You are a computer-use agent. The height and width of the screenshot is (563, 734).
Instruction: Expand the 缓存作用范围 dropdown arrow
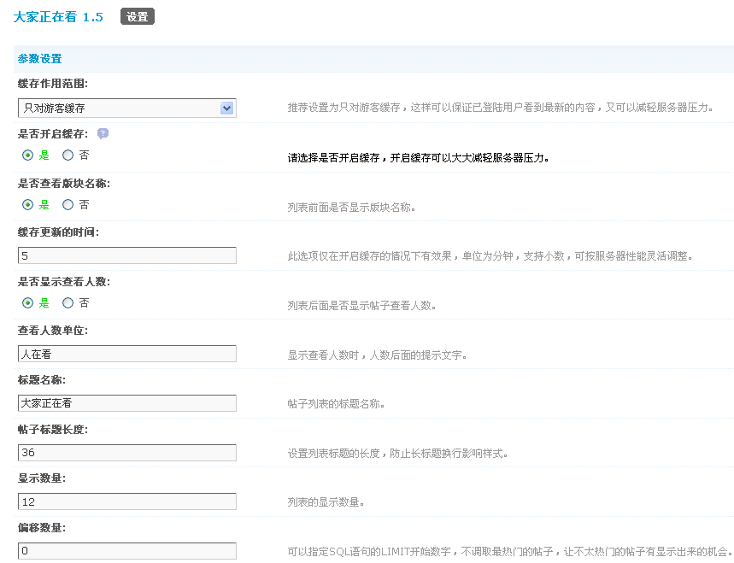226,108
